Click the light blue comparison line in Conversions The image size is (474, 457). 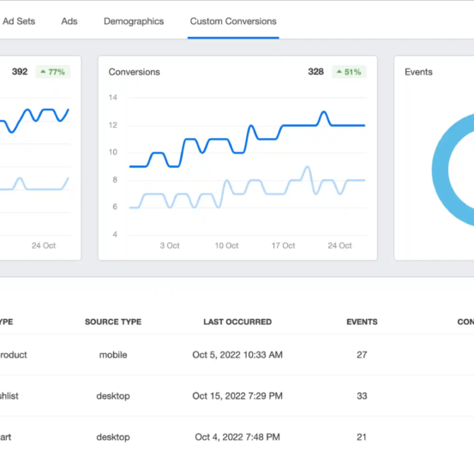[x=247, y=187]
